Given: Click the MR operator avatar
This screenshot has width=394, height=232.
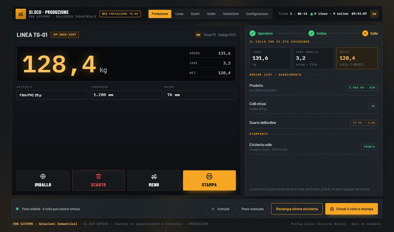Looking at the screenshot, I should click(x=198, y=35).
